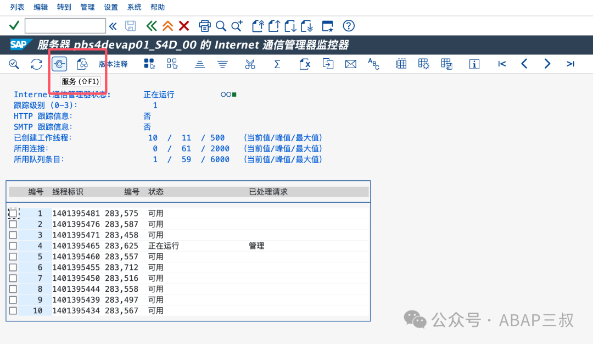The width and height of the screenshot is (593, 344).
Task: Go to next page with > arrow
Action: (547, 64)
